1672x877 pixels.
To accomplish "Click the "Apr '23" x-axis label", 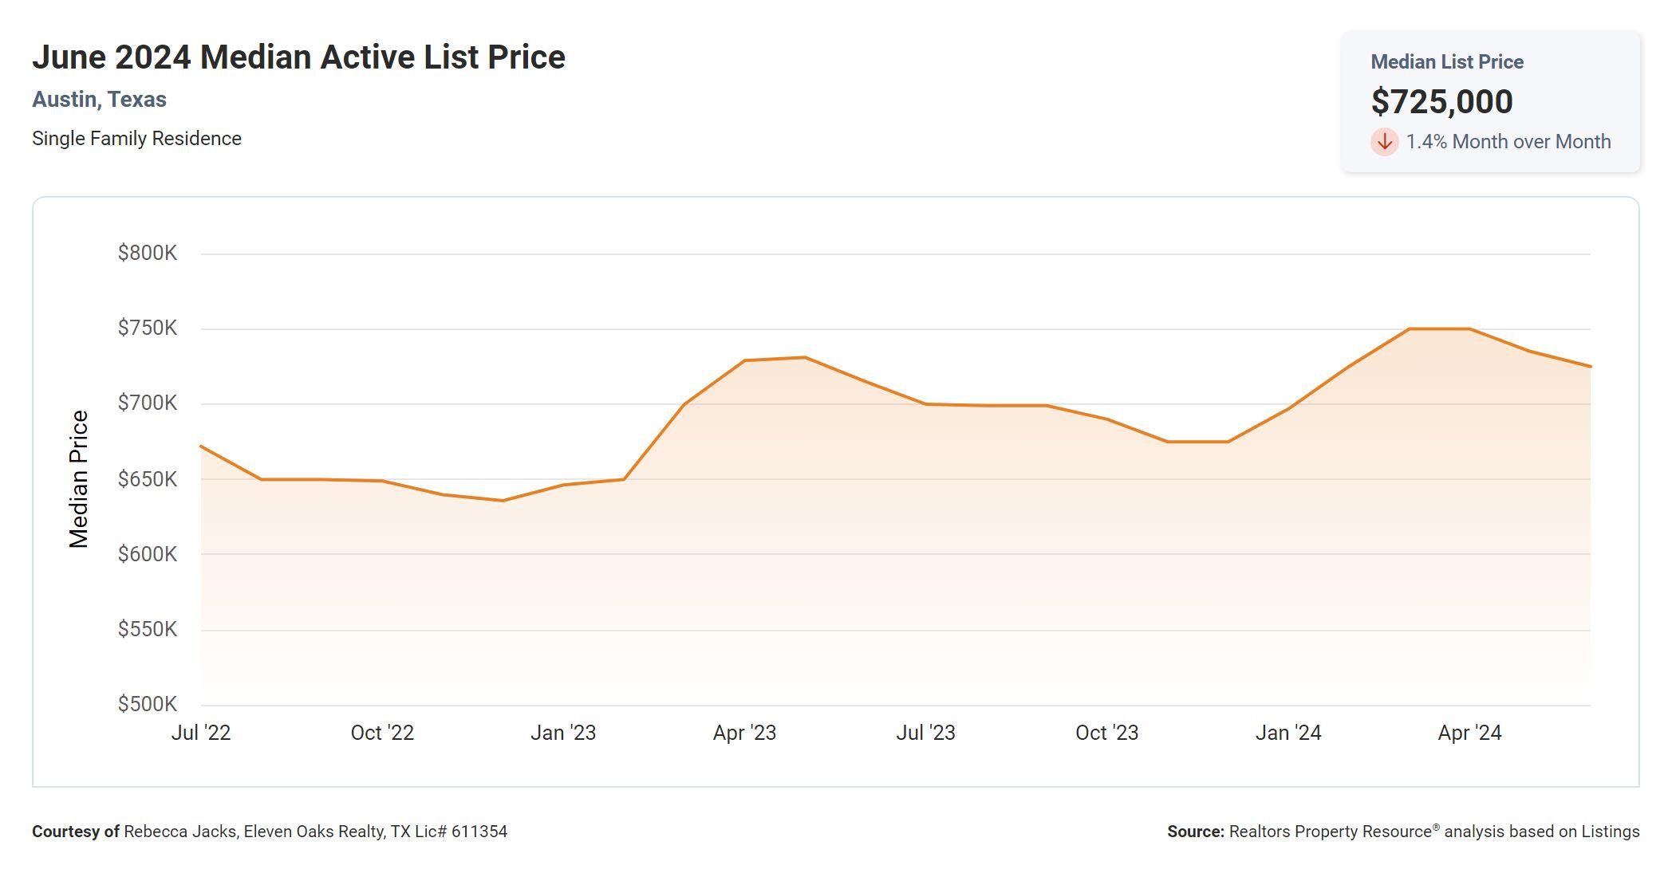I will pos(744,733).
